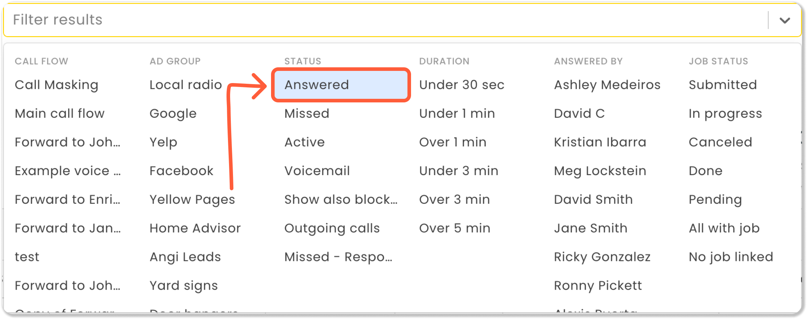Select Yellow Pages ad group
807x319 pixels.
click(x=192, y=199)
